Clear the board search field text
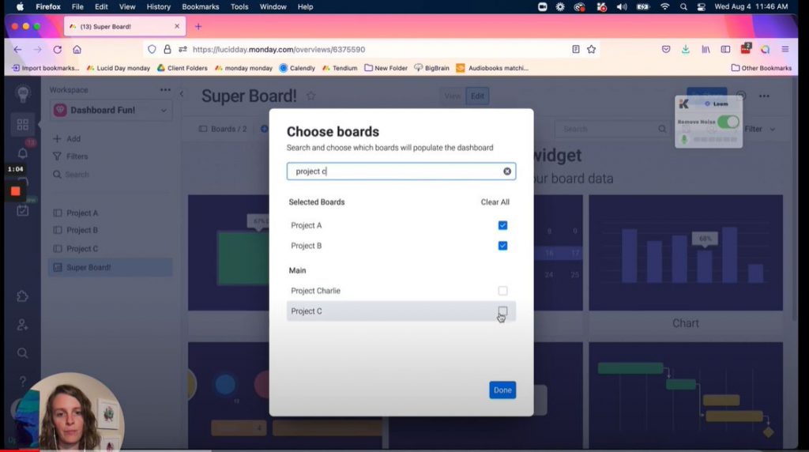 coord(507,171)
